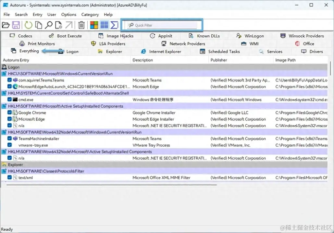Uncheck the vmware-tray.exe entry checkbox

tap(9, 145)
